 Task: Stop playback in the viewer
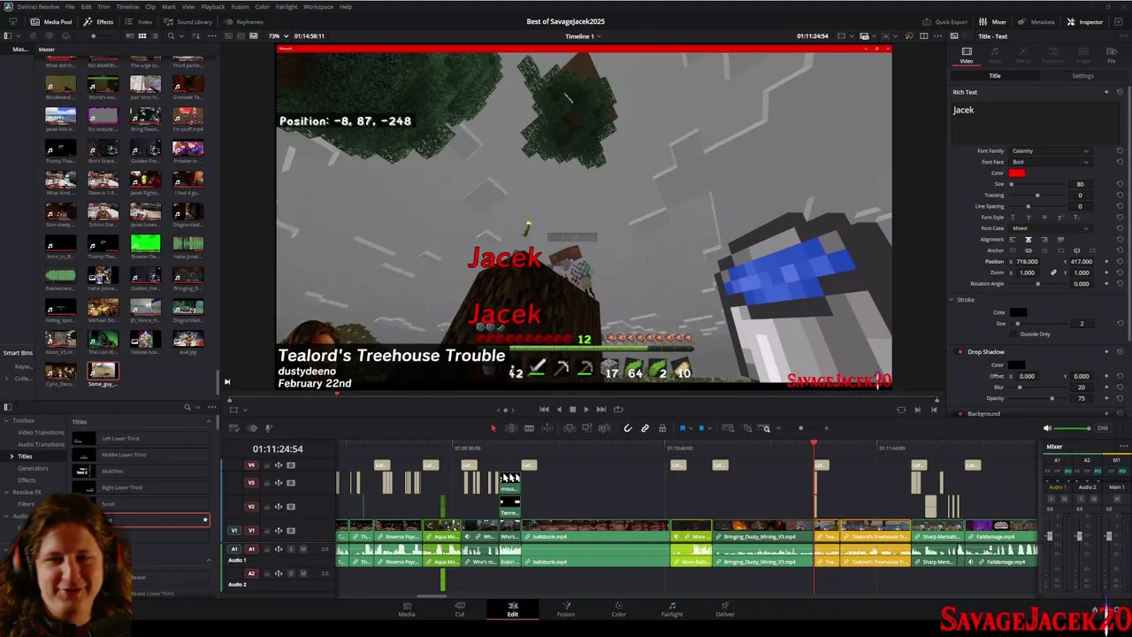point(572,410)
